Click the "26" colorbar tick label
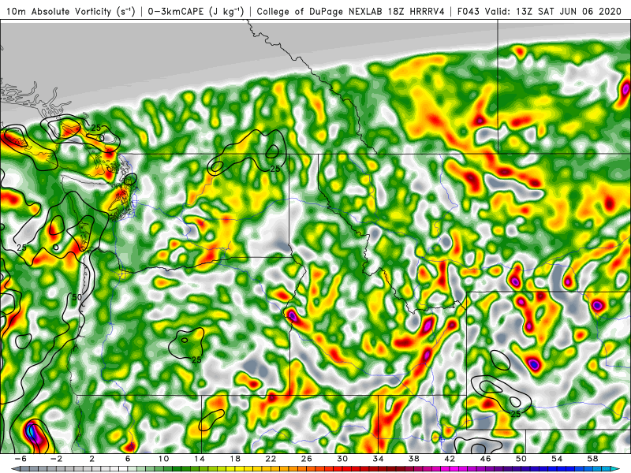631x473 pixels. pos(307,459)
